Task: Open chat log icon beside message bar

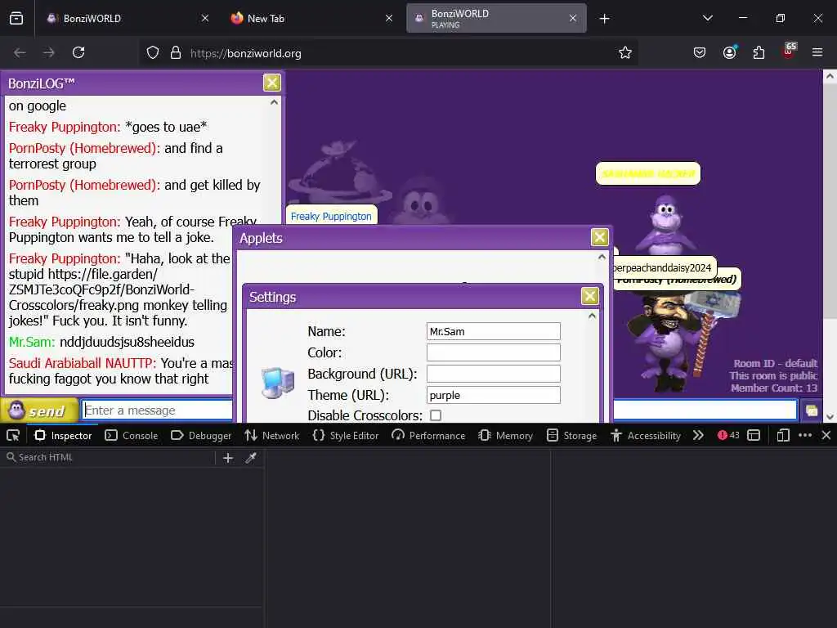Action: [812, 410]
